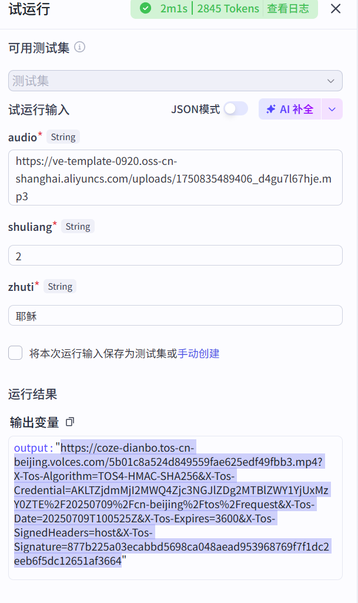
Task: Click the green success checkmark icon
Action: click(x=146, y=8)
